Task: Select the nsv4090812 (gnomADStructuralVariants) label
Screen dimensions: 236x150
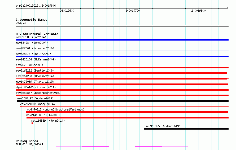Action: click(55, 109)
